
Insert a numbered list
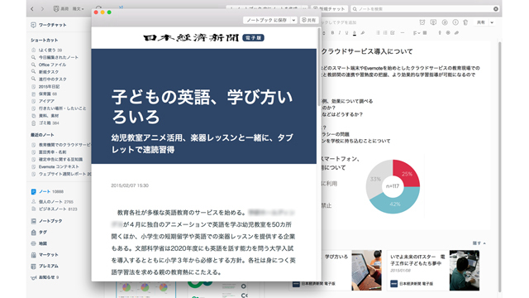pyautogui.click(x=385, y=33)
